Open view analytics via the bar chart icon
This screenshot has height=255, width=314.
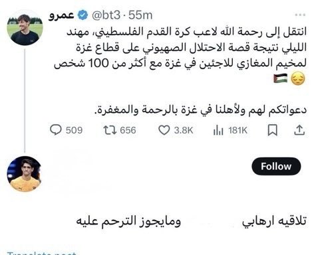[x=218, y=130]
